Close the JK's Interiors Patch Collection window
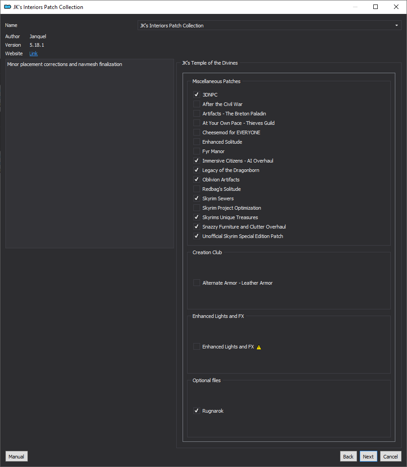The height and width of the screenshot is (467, 407). (396, 7)
